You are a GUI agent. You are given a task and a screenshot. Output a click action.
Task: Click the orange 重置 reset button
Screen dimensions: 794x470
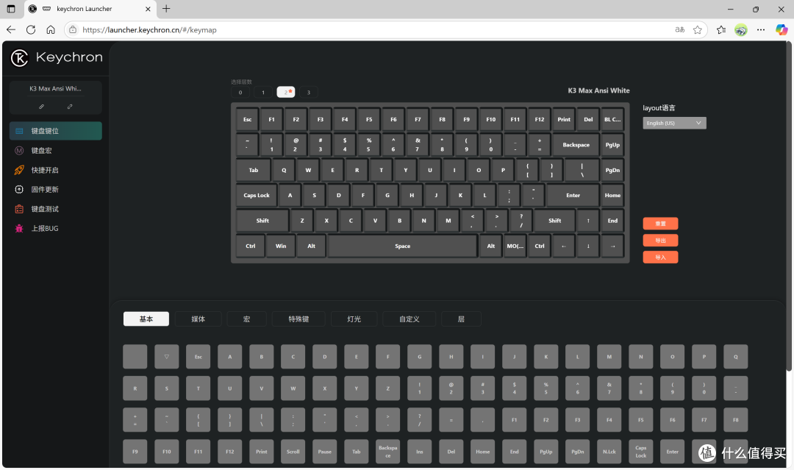tap(660, 224)
